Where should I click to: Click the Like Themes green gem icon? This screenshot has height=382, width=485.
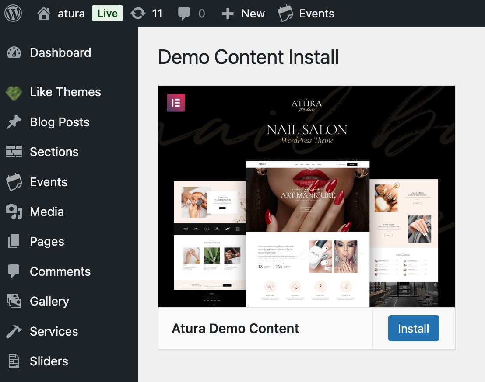(14, 93)
